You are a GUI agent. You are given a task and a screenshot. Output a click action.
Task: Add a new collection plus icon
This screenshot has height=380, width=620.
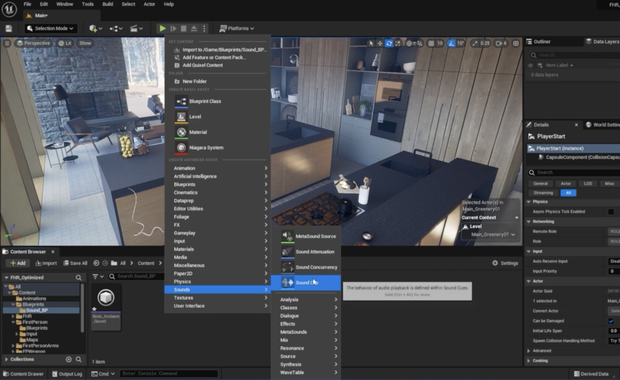click(x=68, y=359)
